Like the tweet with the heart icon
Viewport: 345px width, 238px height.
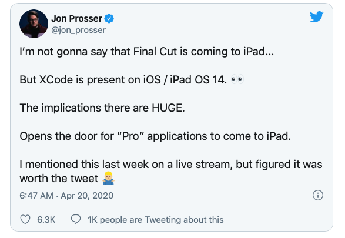25,219
